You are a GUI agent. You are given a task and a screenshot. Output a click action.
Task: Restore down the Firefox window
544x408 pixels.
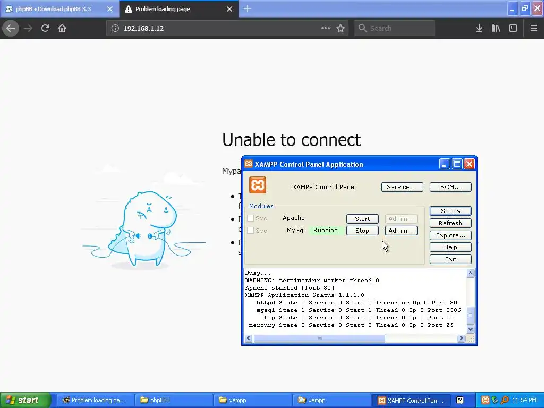click(x=525, y=8)
